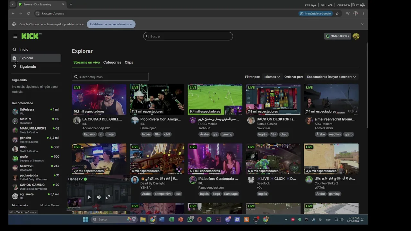Open File Explorer from taskbar

tap(143, 219)
